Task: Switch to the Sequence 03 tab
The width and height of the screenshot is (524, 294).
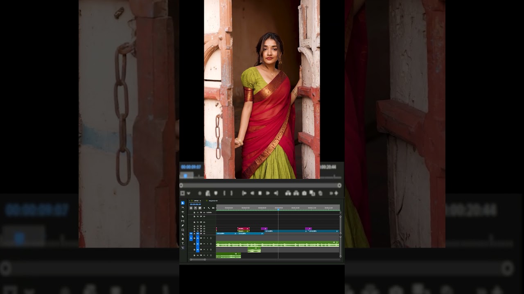Action: [x=213, y=200]
